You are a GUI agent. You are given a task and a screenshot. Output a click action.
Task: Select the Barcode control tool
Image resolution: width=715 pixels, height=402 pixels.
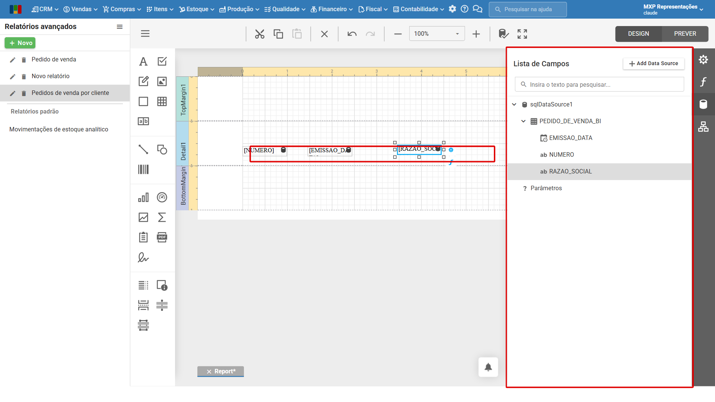[x=143, y=169]
